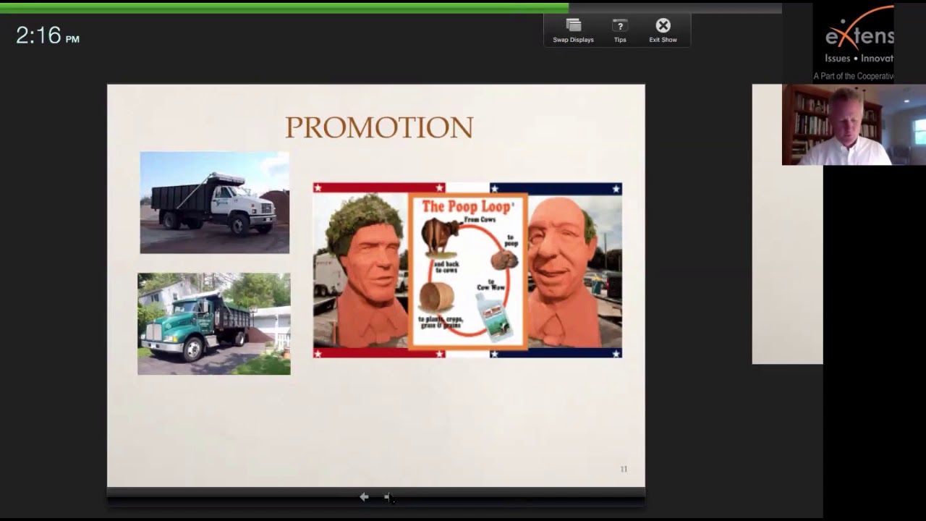
Task: Go to the previous slide arrow
Action: 364,496
